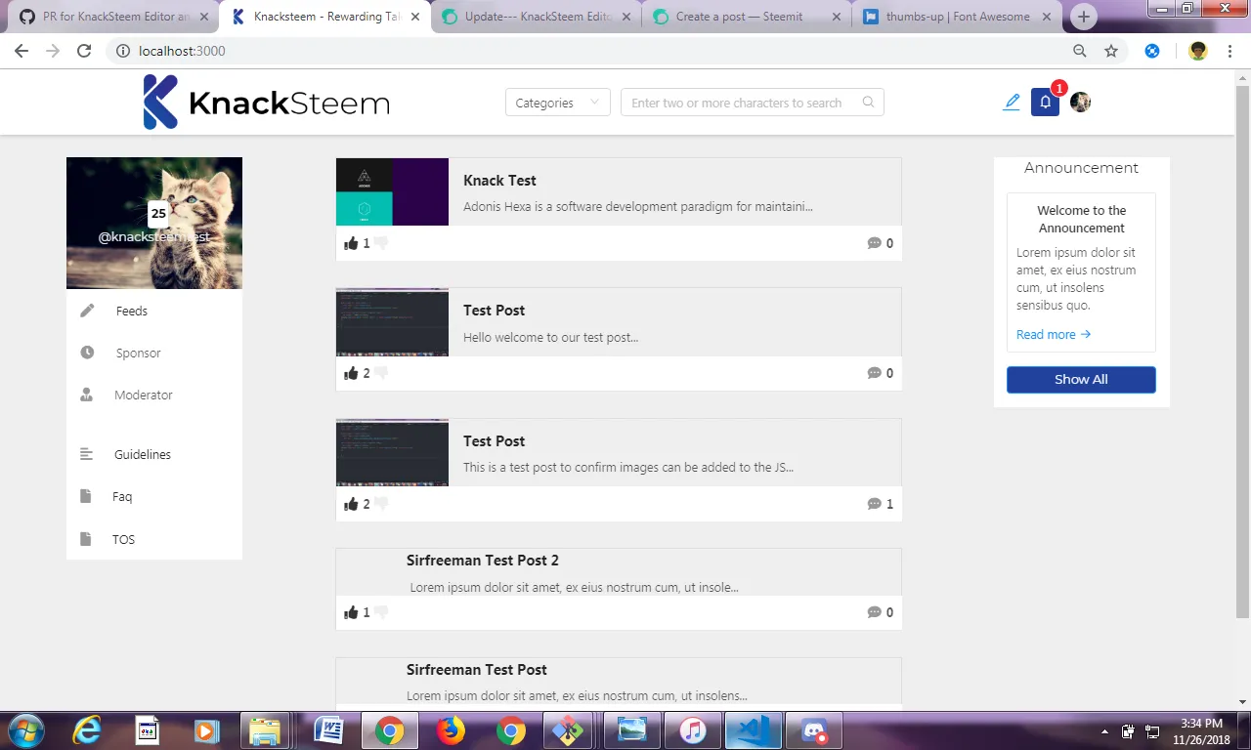Open the new post pencil icon
The image size is (1251, 750).
pyautogui.click(x=1012, y=102)
